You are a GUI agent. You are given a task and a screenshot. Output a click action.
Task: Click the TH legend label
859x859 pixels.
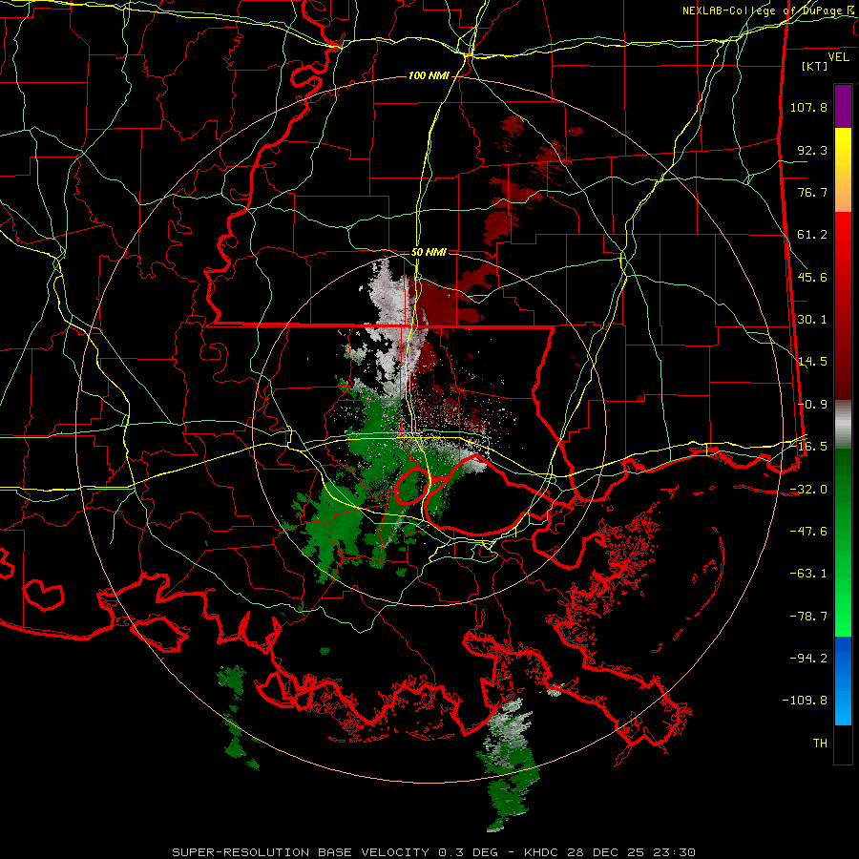(x=820, y=744)
